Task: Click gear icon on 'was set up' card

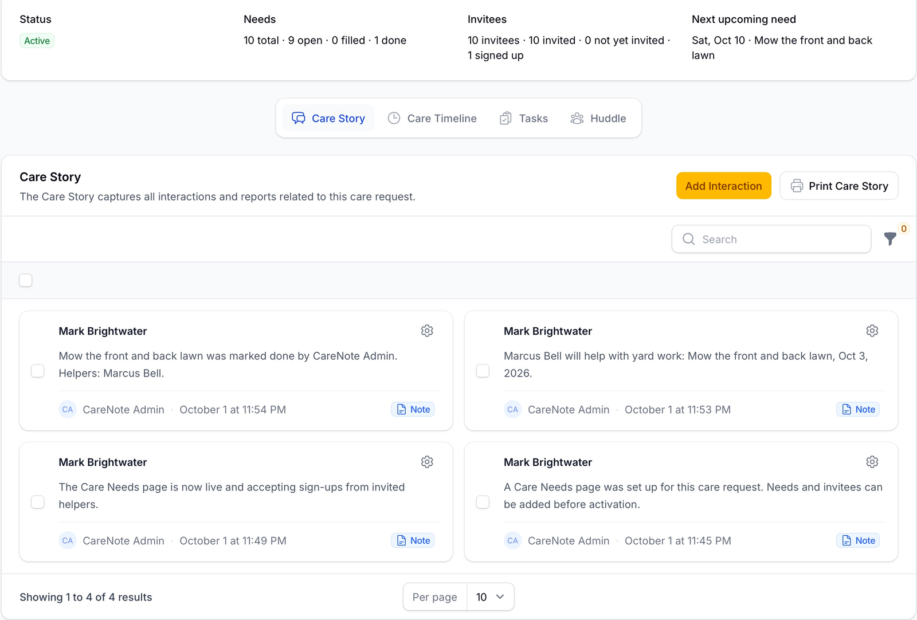Action: [872, 462]
